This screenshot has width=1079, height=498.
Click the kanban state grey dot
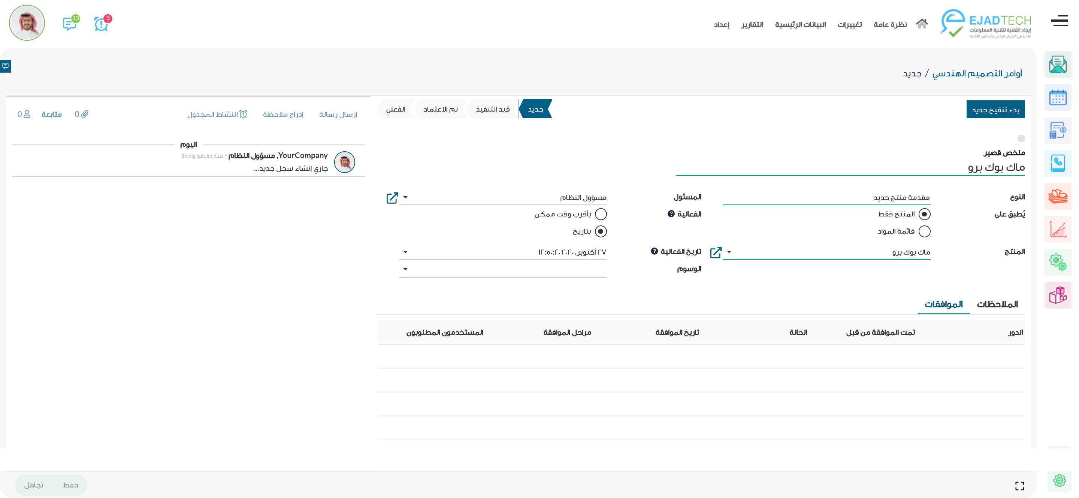1021,139
